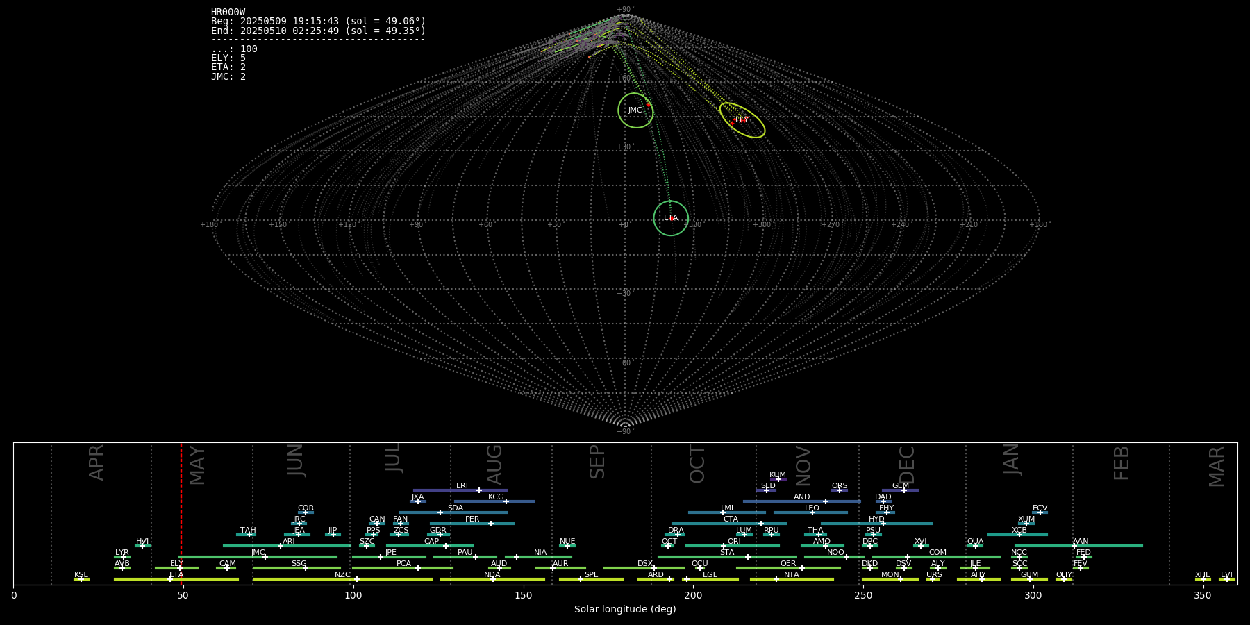This screenshot has height=625, width=1250.
Task: Click the −60° latitude label on sky map
Action: (625, 362)
